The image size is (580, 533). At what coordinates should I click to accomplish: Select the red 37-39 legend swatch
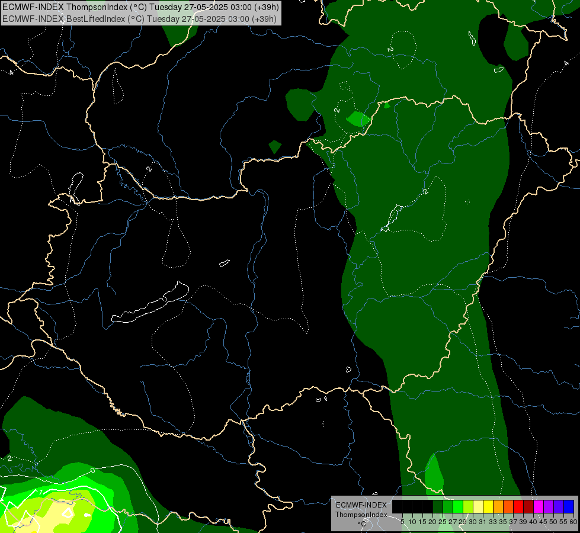pyautogui.click(x=518, y=506)
